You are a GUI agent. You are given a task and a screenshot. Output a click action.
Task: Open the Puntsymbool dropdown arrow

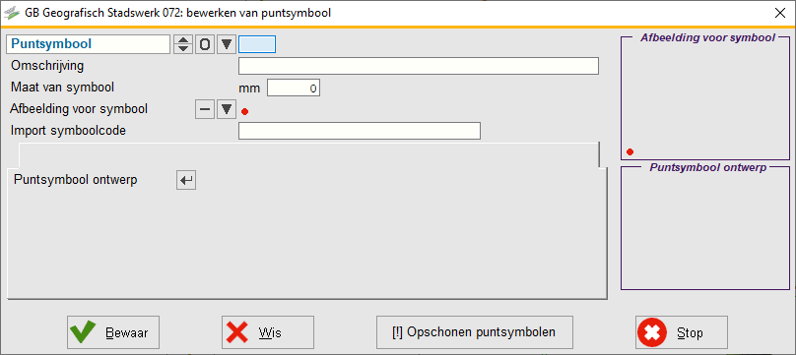click(227, 44)
